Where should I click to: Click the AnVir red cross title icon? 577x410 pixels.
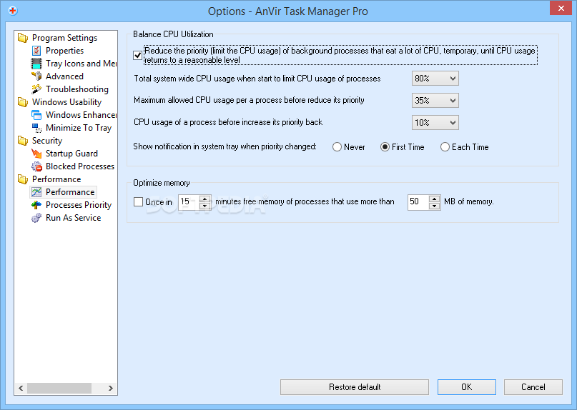point(13,11)
